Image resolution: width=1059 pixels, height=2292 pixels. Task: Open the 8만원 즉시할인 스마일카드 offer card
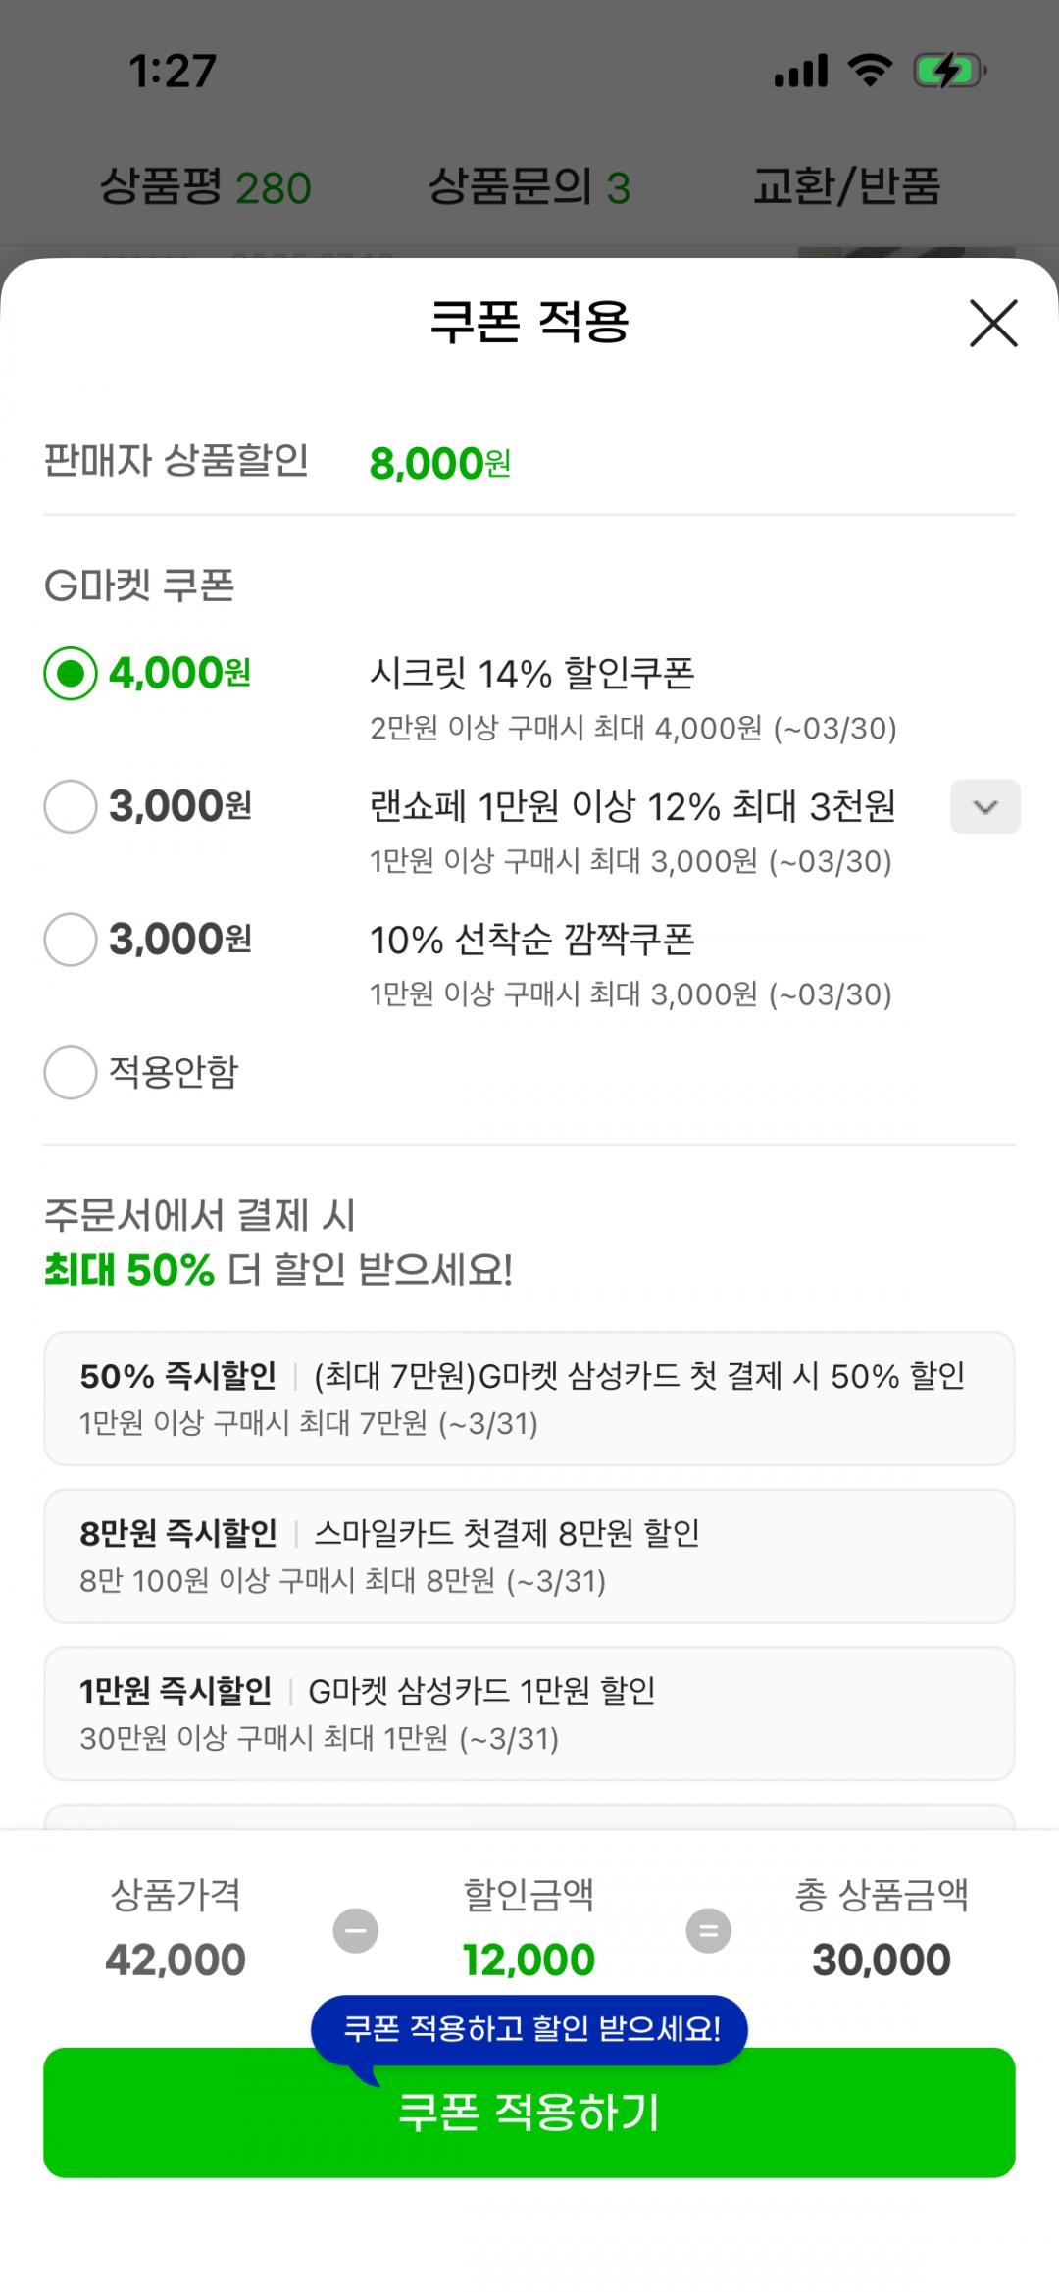pos(529,1555)
